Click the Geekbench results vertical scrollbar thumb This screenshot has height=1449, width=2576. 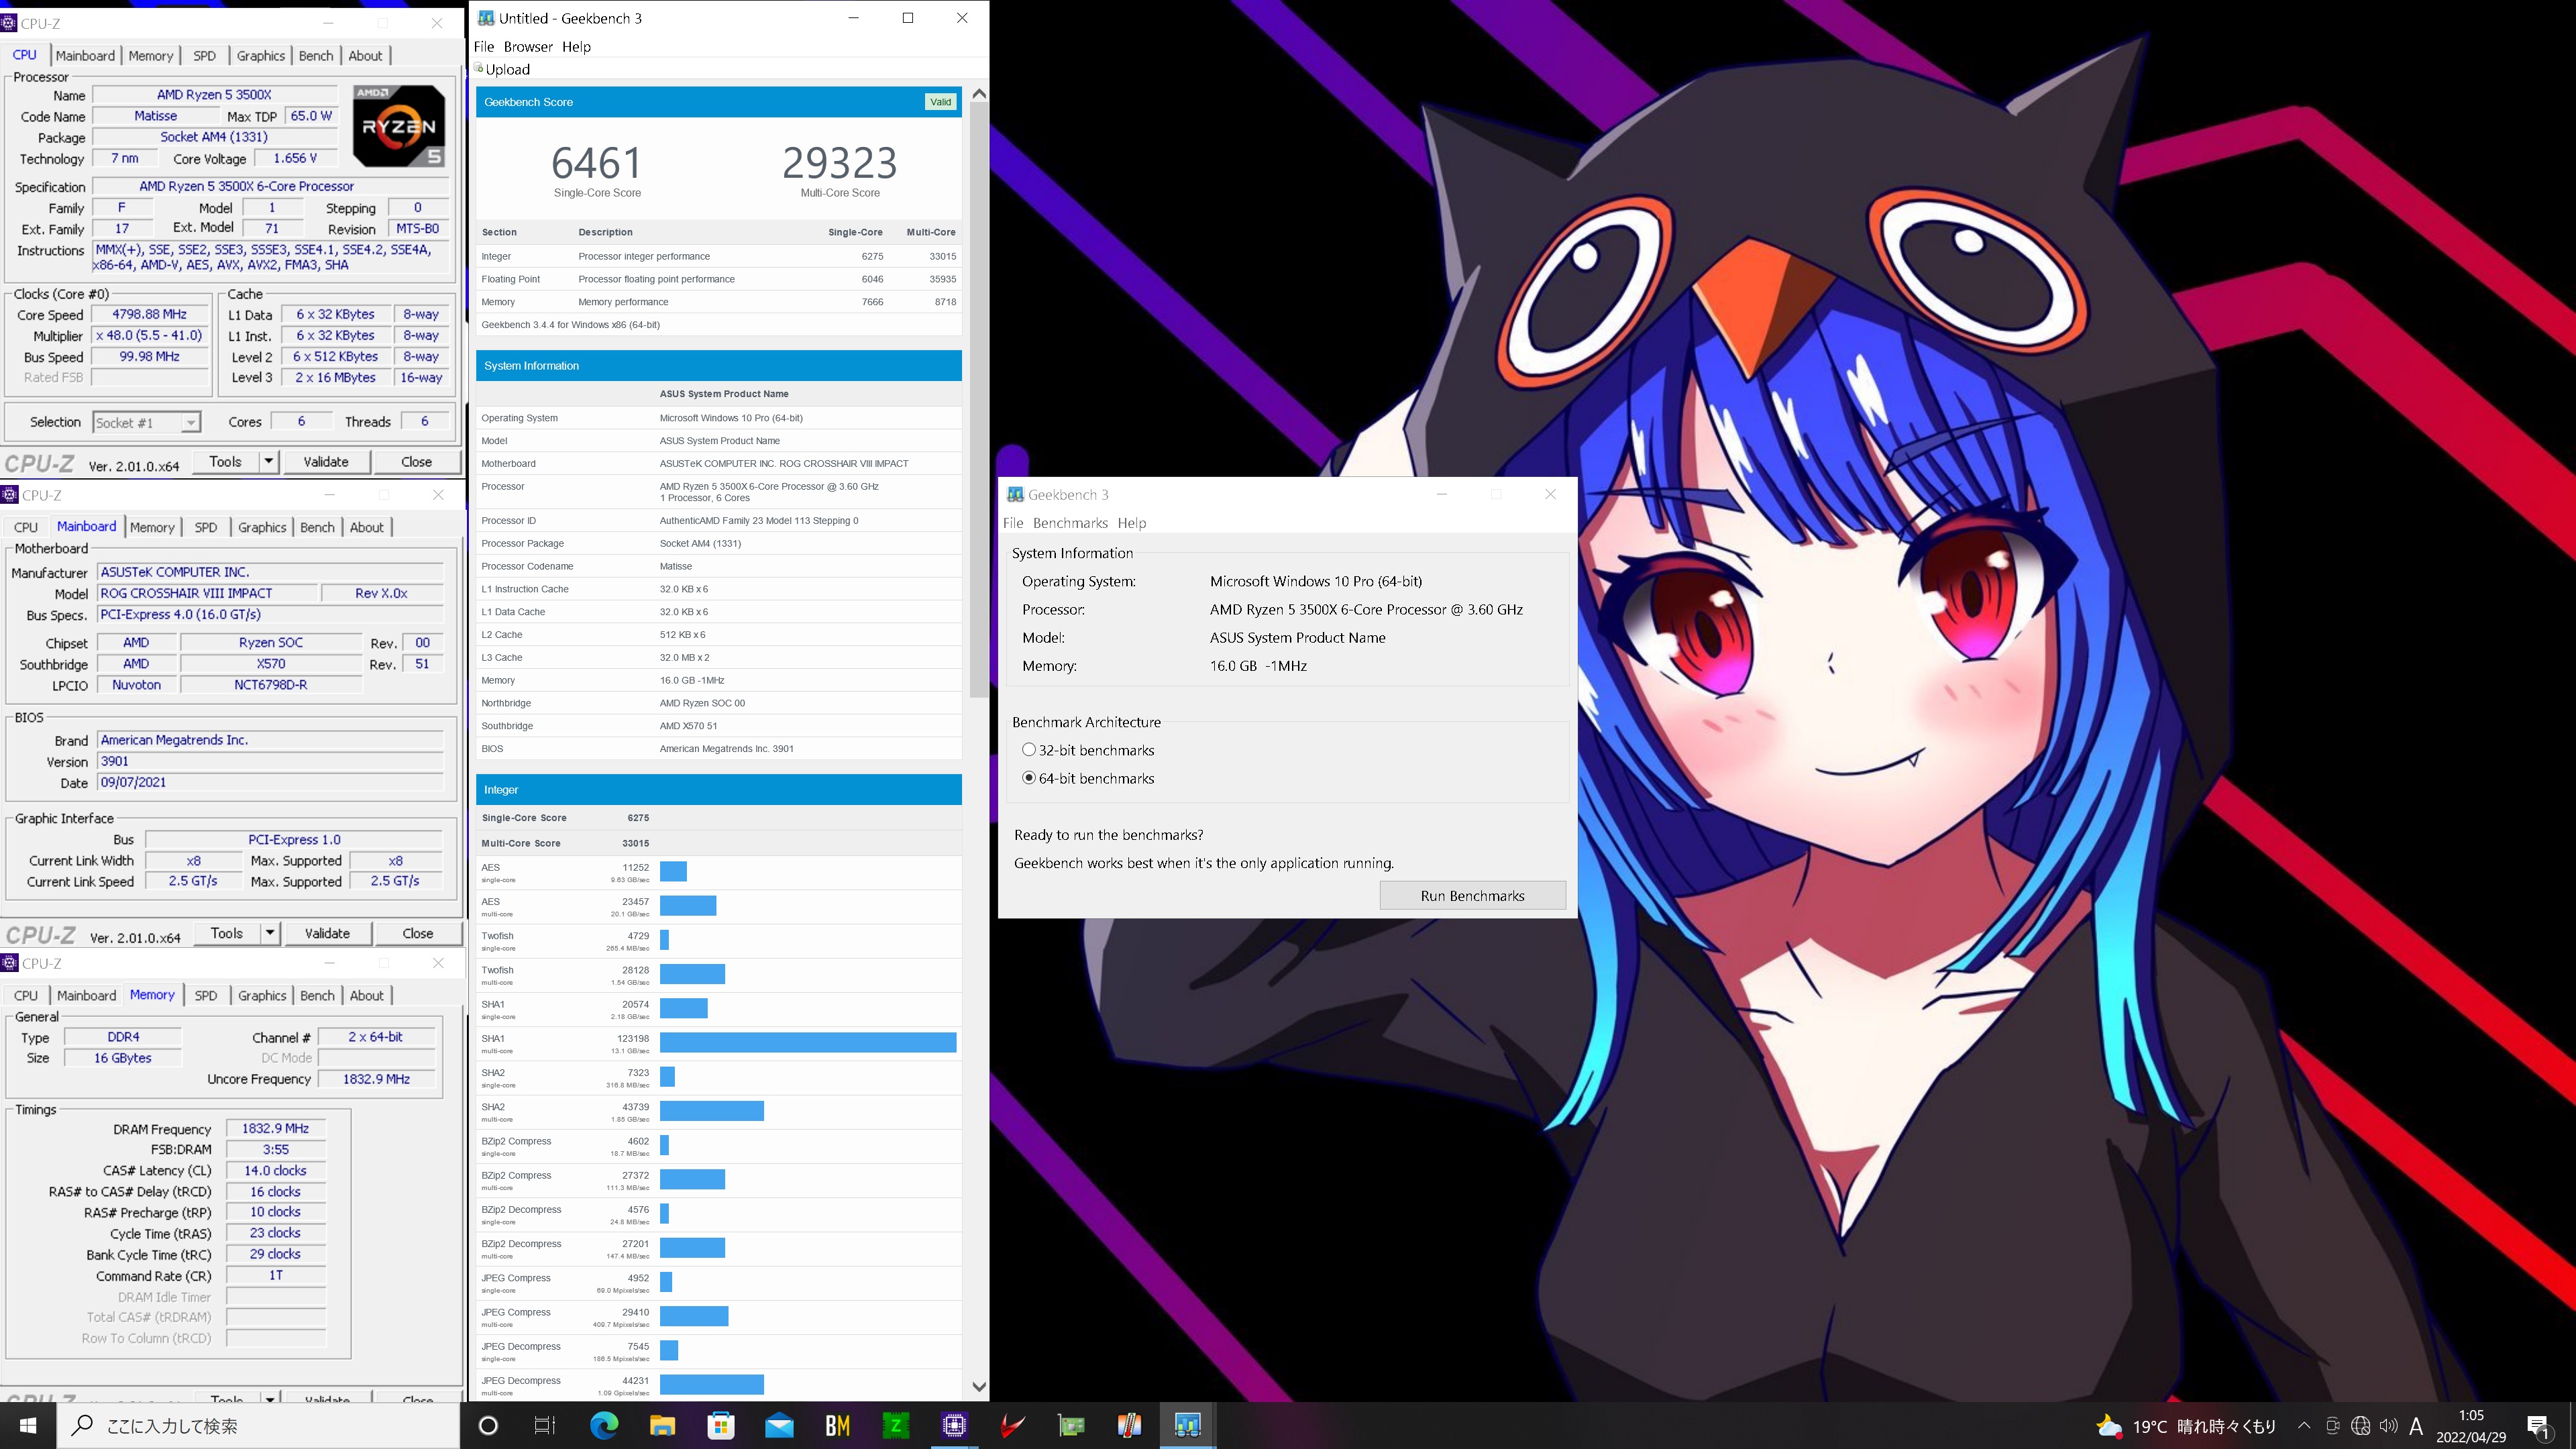pyautogui.click(x=979, y=400)
